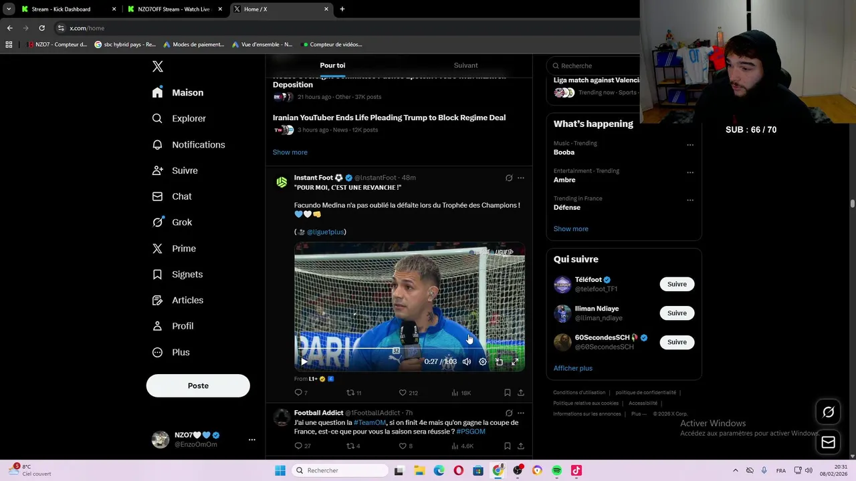Reply to the Instant Foot post
856x481 pixels.
coord(301,393)
